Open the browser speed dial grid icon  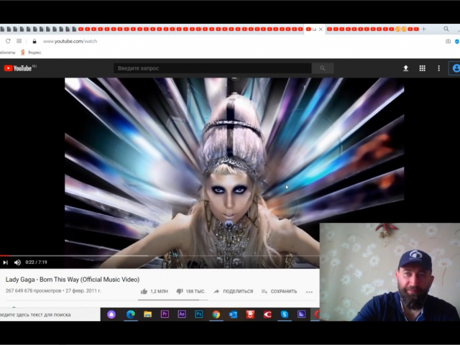click(19, 41)
